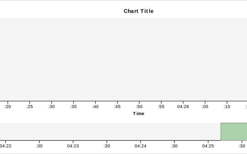The height and width of the screenshot is (154, 247).
Task: Click the green selected range in overview
Action: click(x=234, y=132)
